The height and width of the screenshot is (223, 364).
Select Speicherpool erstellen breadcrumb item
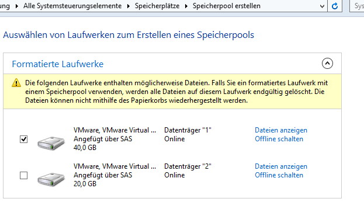pos(226,6)
